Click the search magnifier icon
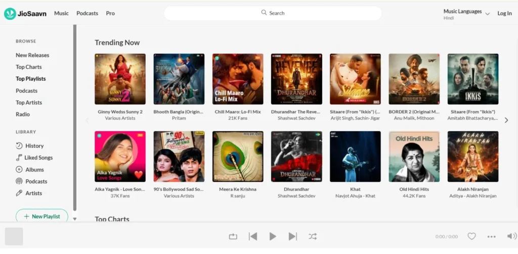Image resolution: width=518 pixels, height=254 pixels. click(x=264, y=13)
